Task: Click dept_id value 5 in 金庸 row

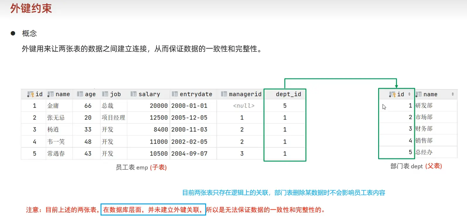Action: 285,106
